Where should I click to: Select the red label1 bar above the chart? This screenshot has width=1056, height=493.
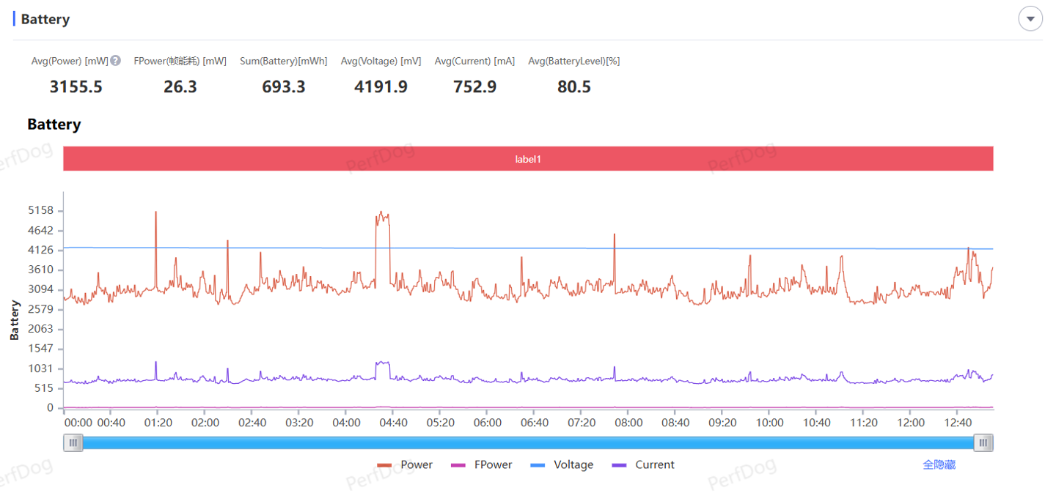(x=528, y=159)
